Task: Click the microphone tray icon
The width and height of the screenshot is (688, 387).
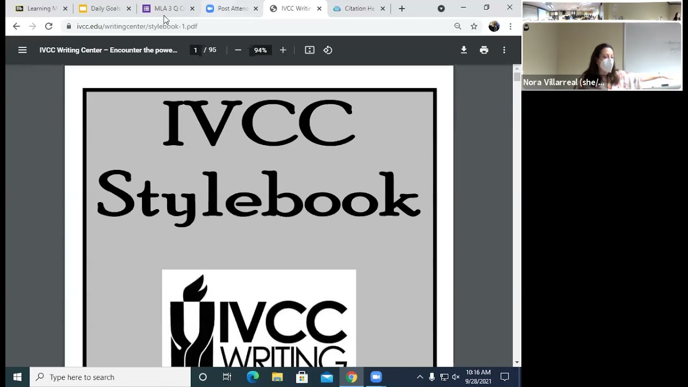Action: (x=432, y=377)
